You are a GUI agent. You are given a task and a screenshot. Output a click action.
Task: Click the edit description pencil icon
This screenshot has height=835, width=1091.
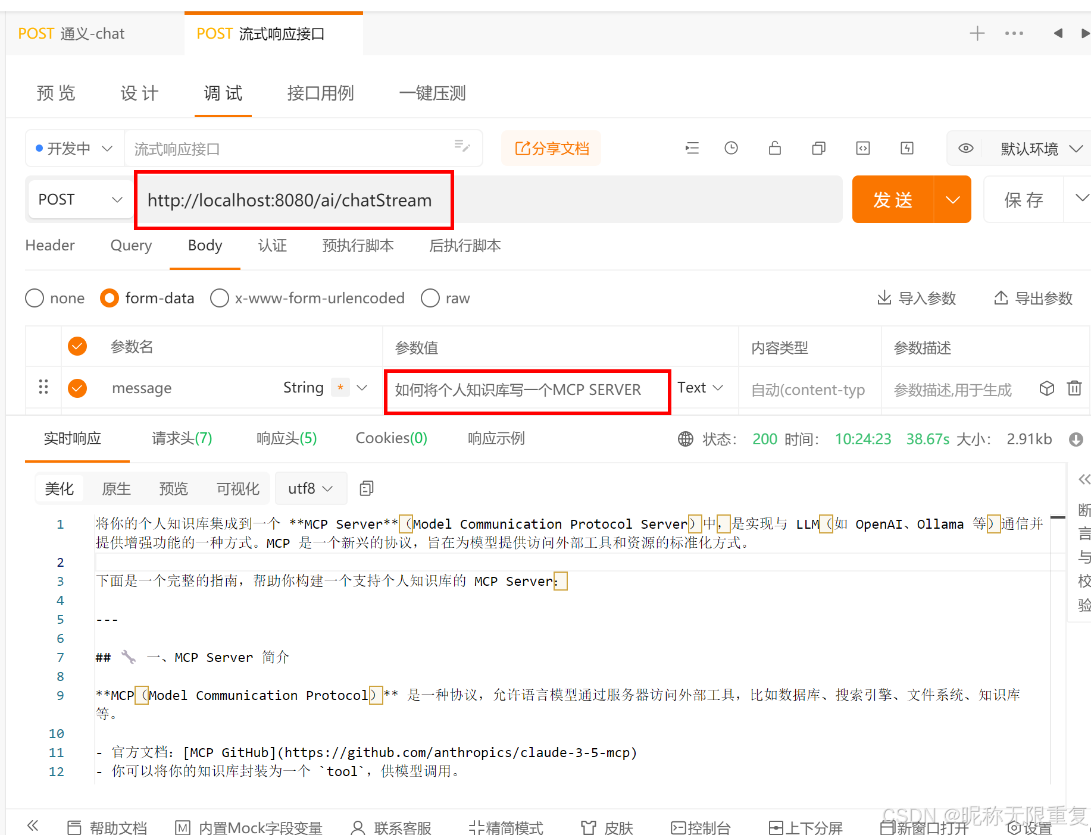(462, 146)
